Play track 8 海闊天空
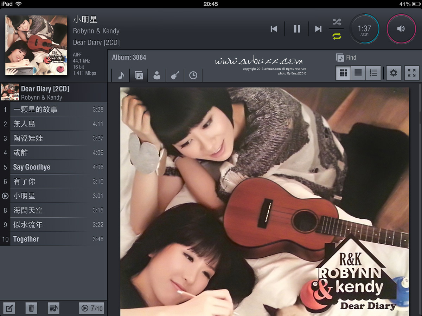This screenshot has height=316, width=422. [53, 210]
